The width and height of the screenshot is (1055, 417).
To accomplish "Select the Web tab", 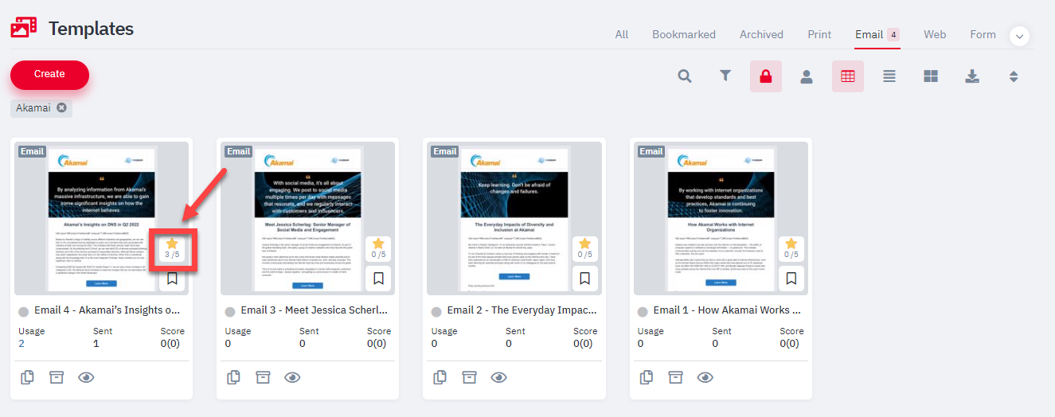I will click(935, 34).
